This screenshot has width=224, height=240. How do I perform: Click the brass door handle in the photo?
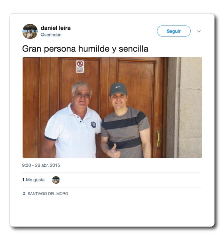(159, 139)
